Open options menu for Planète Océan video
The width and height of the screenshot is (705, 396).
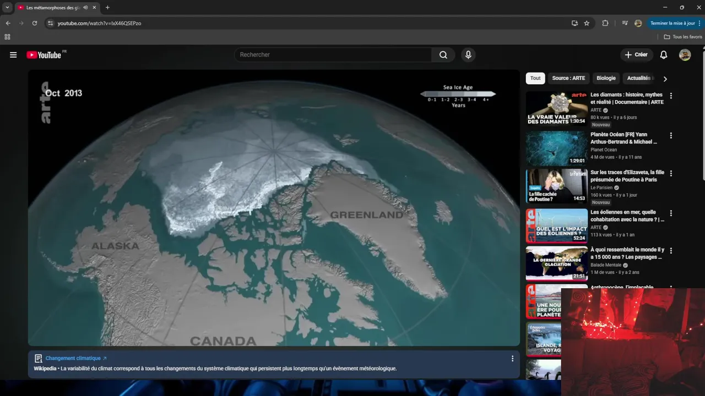pyautogui.click(x=671, y=135)
